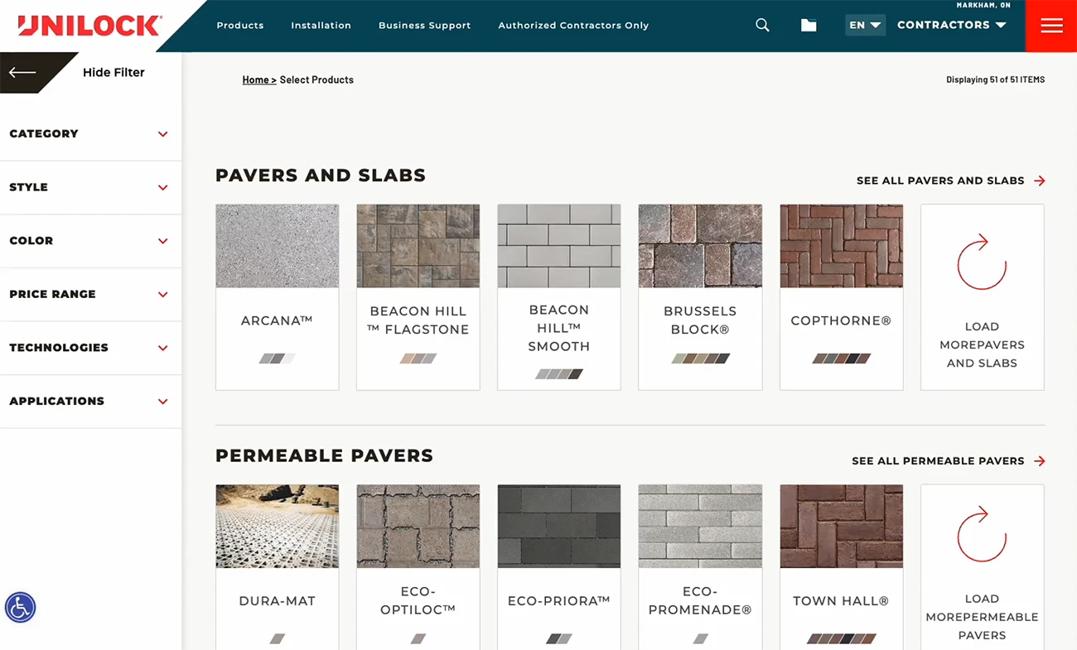This screenshot has height=650, width=1077.
Task: Open the Arcana product thumbnail
Action: tap(278, 246)
